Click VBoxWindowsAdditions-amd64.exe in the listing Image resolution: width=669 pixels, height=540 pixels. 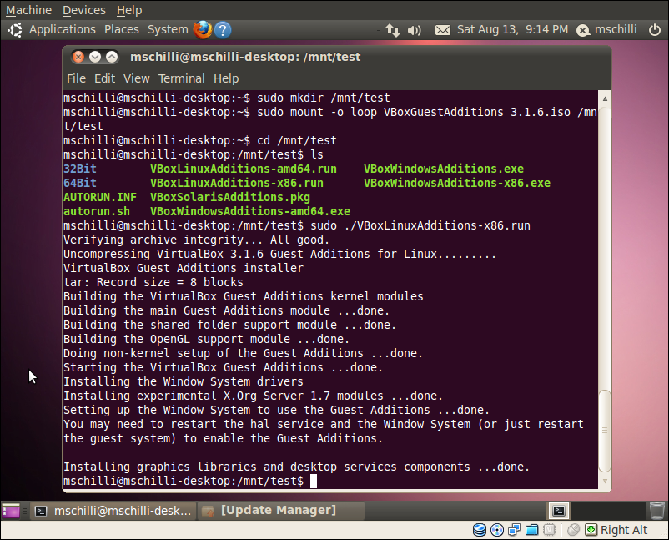click(x=250, y=211)
